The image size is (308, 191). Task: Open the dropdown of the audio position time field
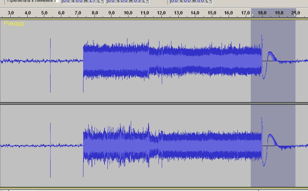(x=210, y=1)
